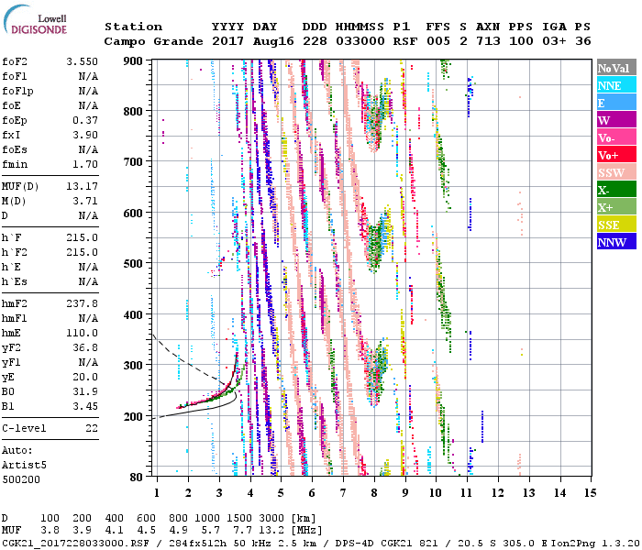The image size is (642, 550).
Task: Select the SSW legend swatch
Action: point(616,172)
